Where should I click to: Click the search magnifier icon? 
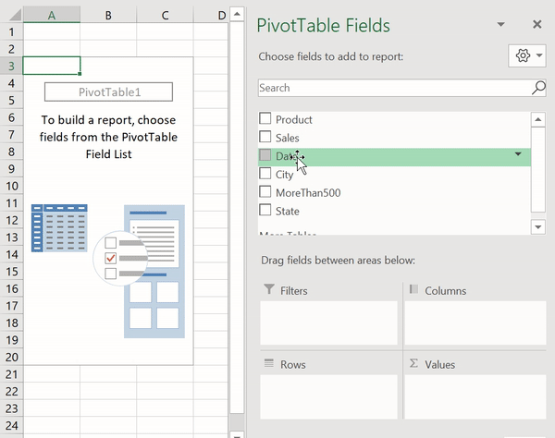click(538, 88)
